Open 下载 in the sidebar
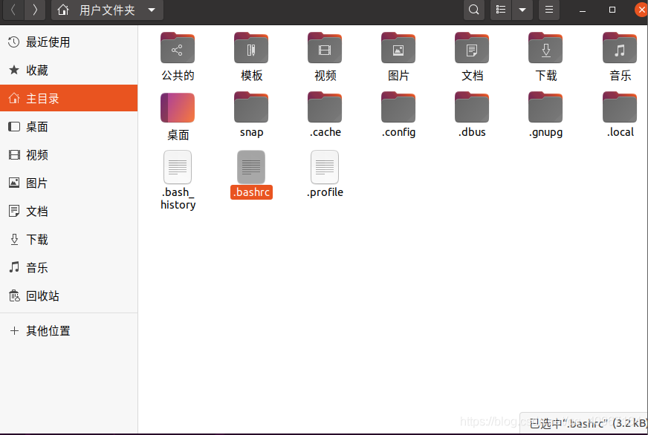The image size is (648, 435). click(68, 239)
